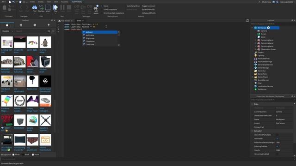Switch to the Script editor tab
Screen dimensions: 296x166
pos(80,21)
